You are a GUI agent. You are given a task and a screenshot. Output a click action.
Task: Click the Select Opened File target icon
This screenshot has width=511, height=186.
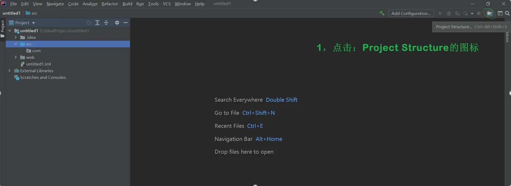point(89,23)
